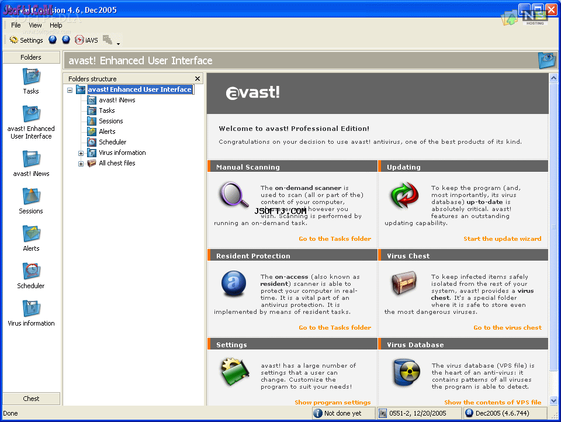The image size is (561, 422).
Task: Open the View menu
Action: [35, 25]
